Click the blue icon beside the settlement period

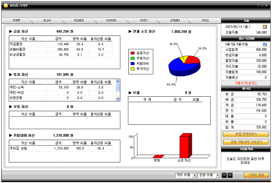pyautogui.click(x=265, y=45)
